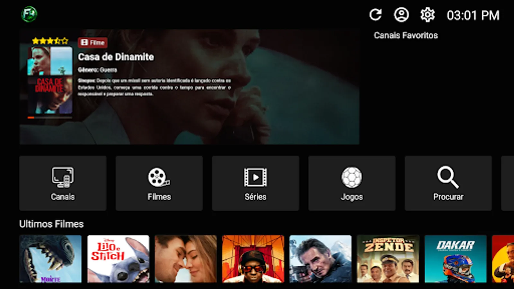
Task: Click the red Filme badge
Action: coord(92,42)
